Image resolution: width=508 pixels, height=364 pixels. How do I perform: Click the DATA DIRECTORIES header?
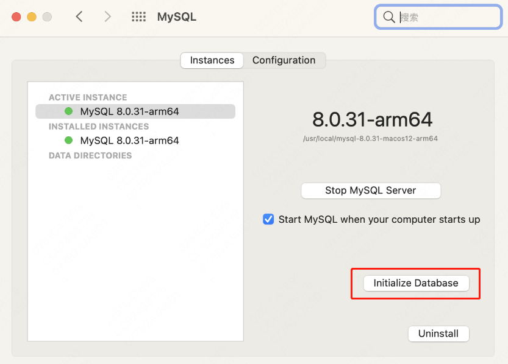(90, 155)
